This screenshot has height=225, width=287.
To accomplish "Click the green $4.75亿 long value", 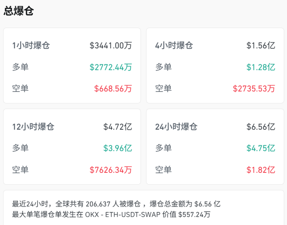I will pos(260,148).
